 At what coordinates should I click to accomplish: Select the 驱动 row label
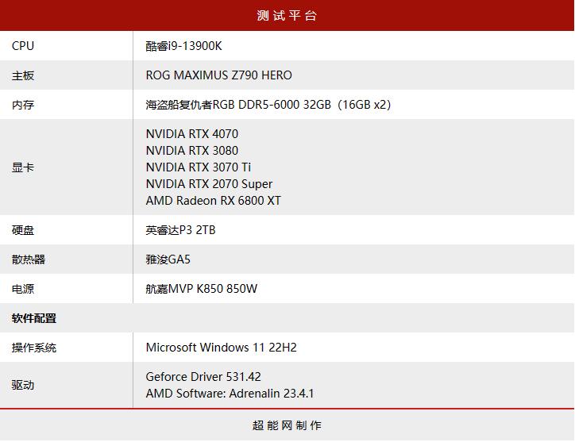23,385
